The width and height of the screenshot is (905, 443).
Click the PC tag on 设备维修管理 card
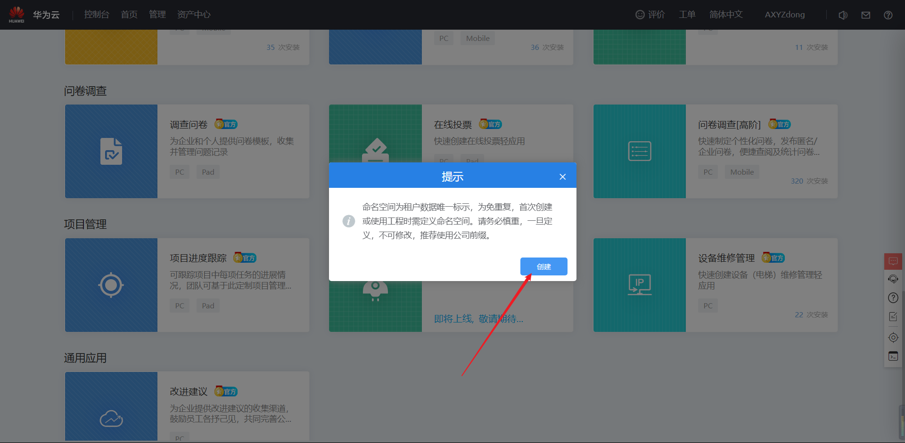(708, 306)
